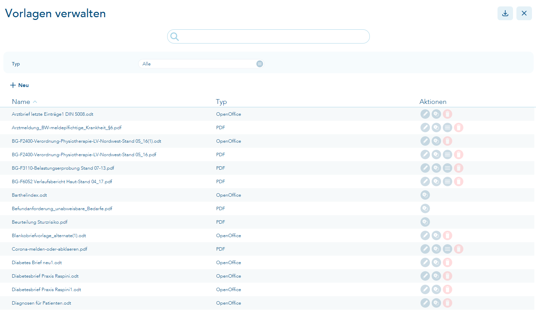Sort the list by the Name column header

pos(21,102)
